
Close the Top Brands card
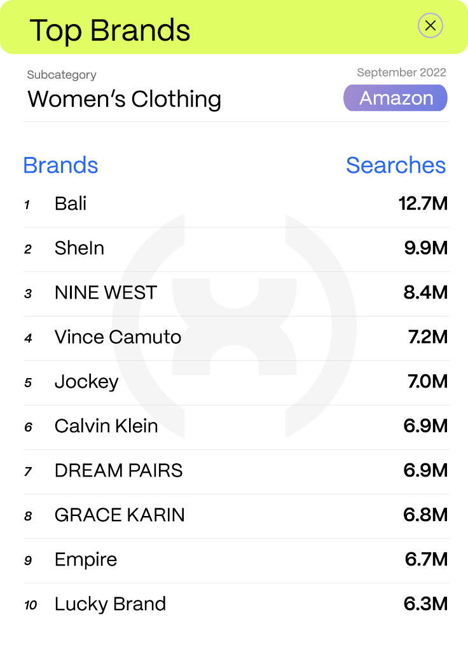pyautogui.click(x=430, y=25)
